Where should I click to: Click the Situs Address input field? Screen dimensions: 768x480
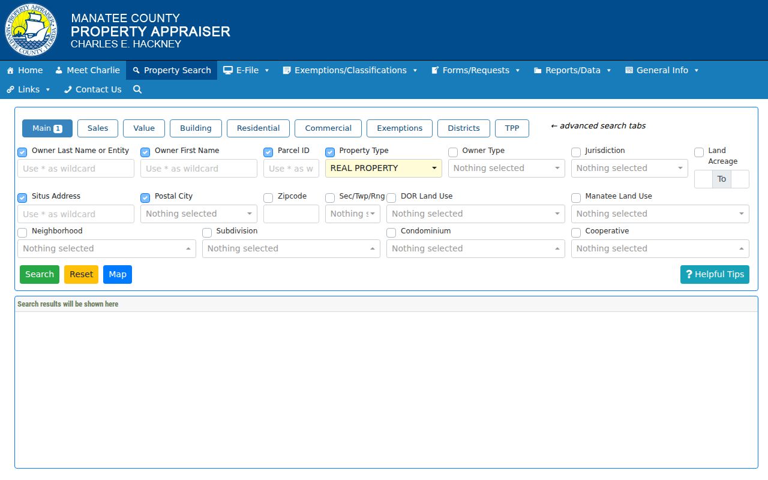[x=76, y=214]
